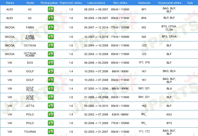Click the fuel icon in the SKODA FABIA 542 row
The height and width of the screenshot is (136, 198).
tap(51, 27)
